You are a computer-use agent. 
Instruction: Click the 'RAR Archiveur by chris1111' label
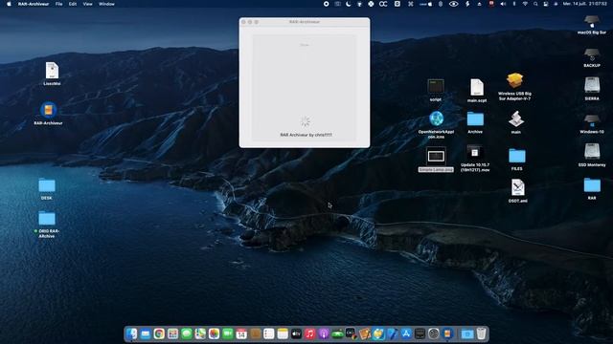[306, 135]
